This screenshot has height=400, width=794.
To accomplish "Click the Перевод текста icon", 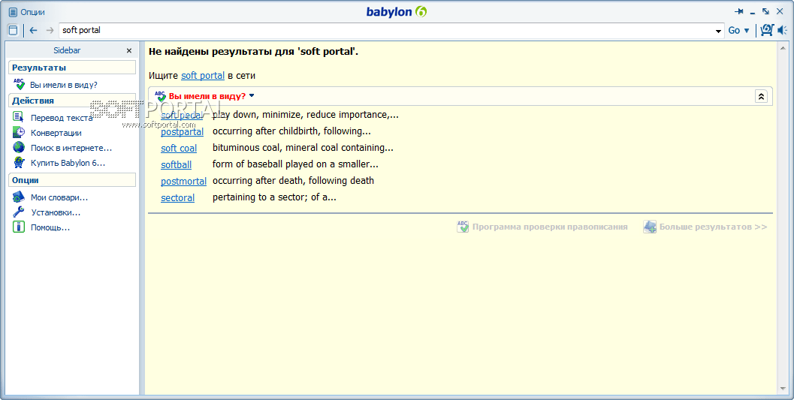I will 19,117.
